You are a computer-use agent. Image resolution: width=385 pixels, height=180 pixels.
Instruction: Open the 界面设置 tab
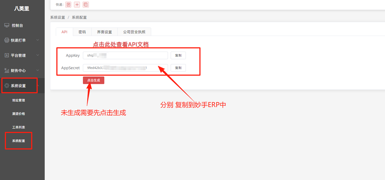coord(105,32)
